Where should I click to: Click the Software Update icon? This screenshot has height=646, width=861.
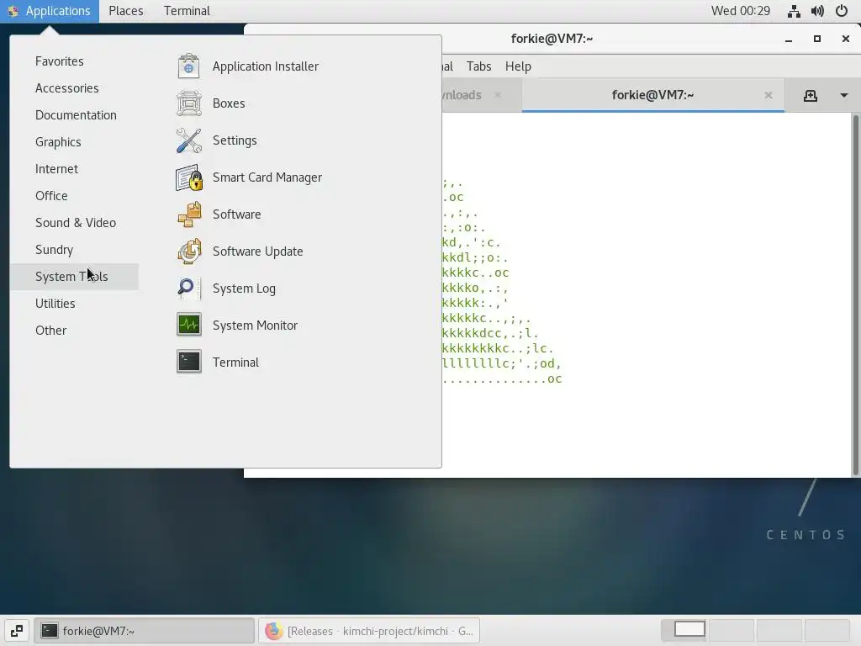(189, 251)
